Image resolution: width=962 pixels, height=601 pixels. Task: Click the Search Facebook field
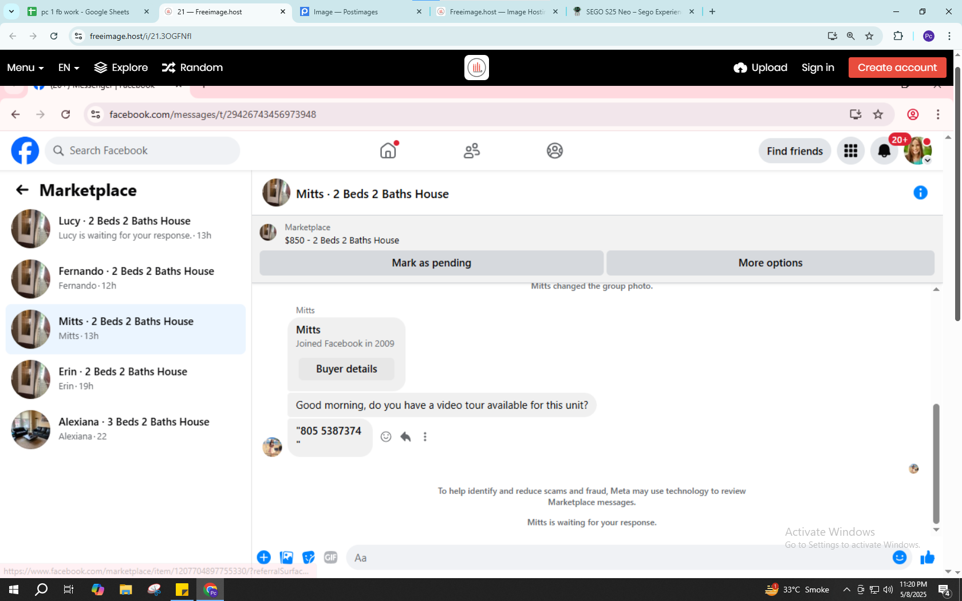(143, 151)
